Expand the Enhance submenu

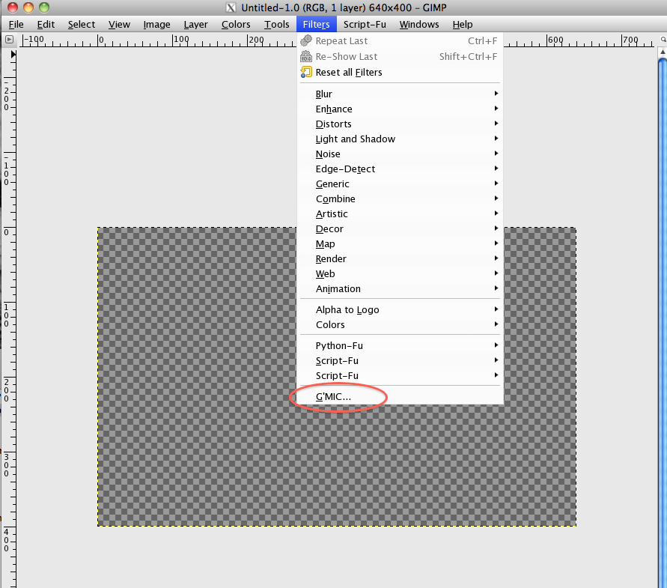click(x=400, y=109)
